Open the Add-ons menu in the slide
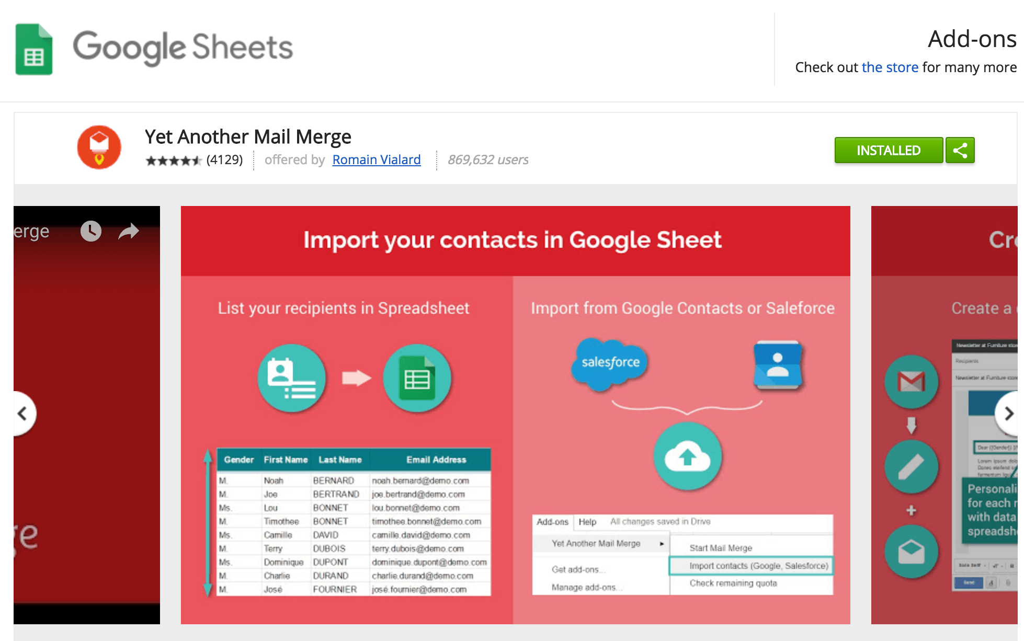Screen dimensions: 1024x641 pos(552,522)
